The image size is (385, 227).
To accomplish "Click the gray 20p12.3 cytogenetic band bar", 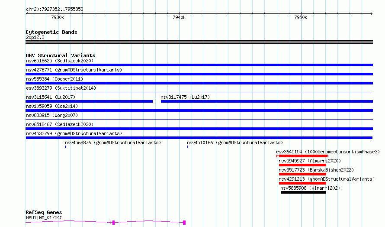I will (x=199, y=42).
